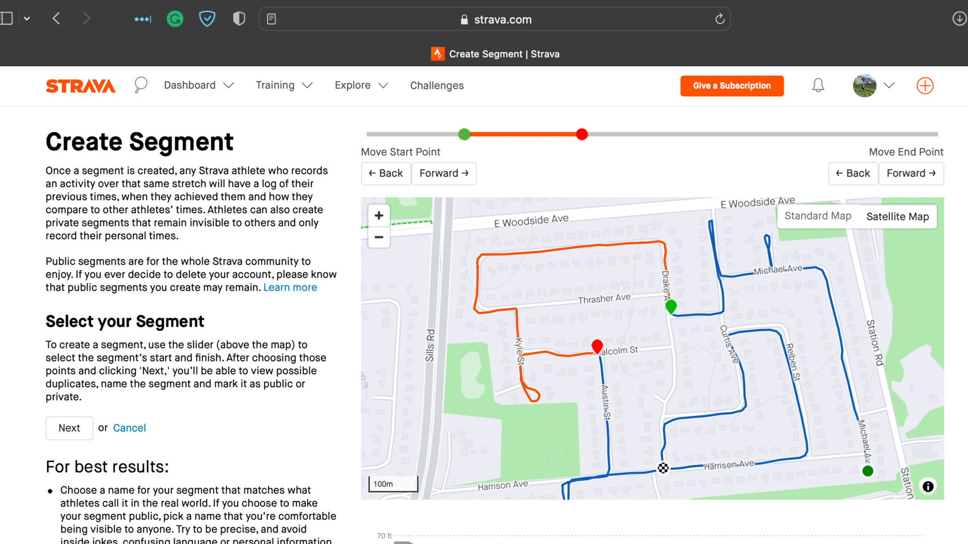Click the Learn more link
Image resolution: width=968 pixels, height=544 pixels.
pyautogui.click(x=290, y=287)
